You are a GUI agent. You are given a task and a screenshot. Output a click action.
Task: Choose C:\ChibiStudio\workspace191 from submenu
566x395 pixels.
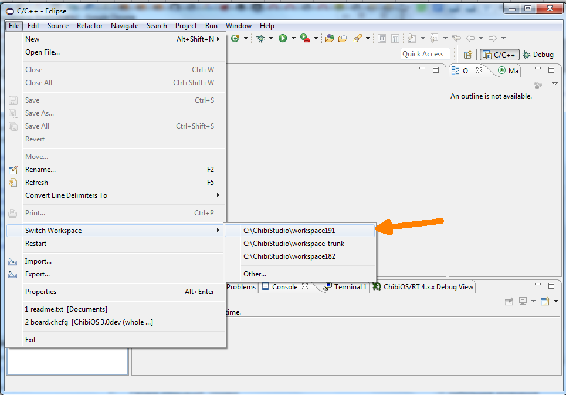click(x=289, y=231)
